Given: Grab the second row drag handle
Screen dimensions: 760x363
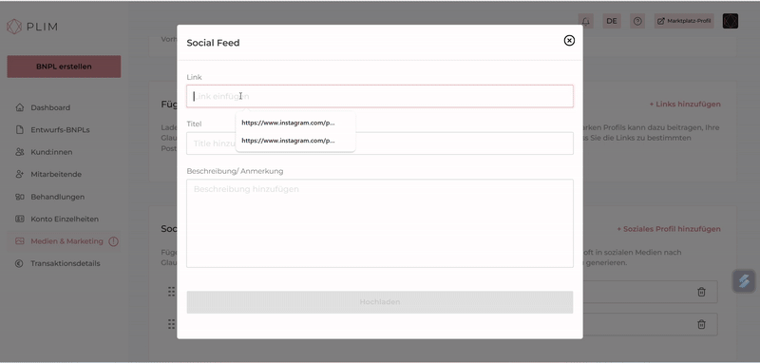Looking at the screenshot, I should [171, 324].
